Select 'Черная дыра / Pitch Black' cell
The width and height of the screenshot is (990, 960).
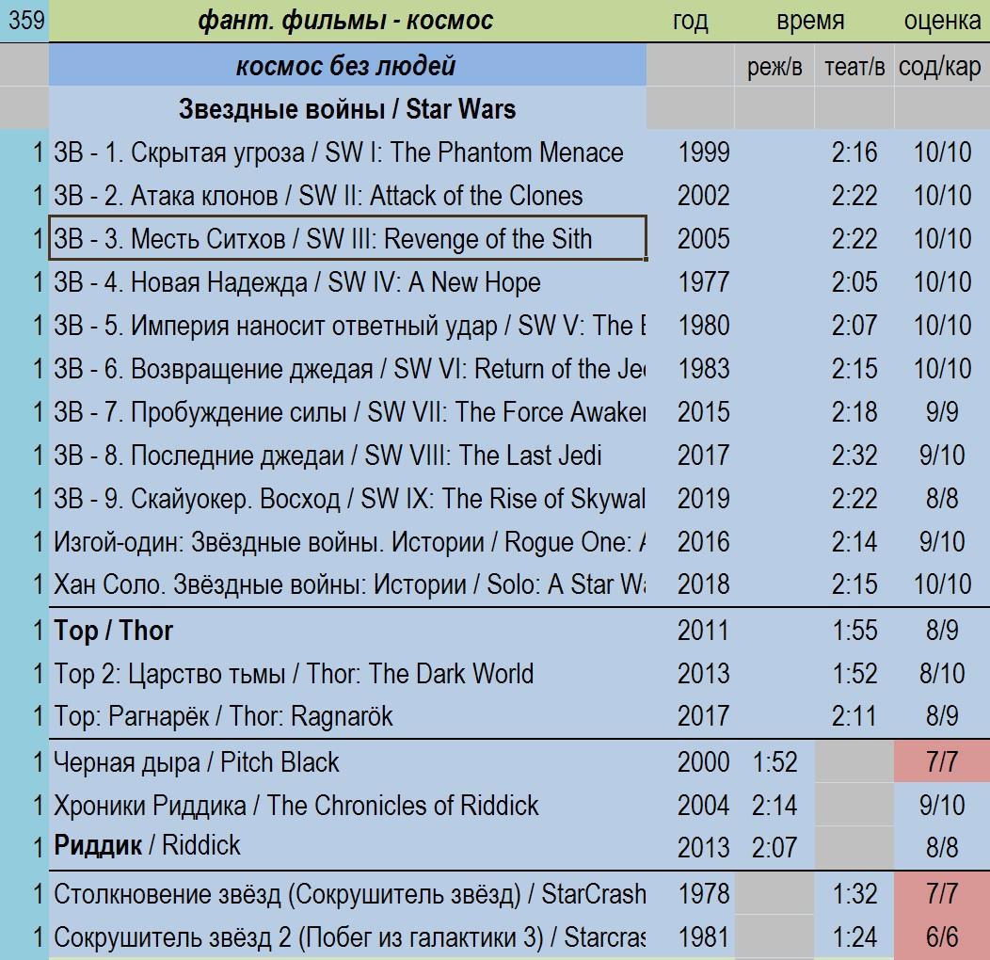click(347, 762)
